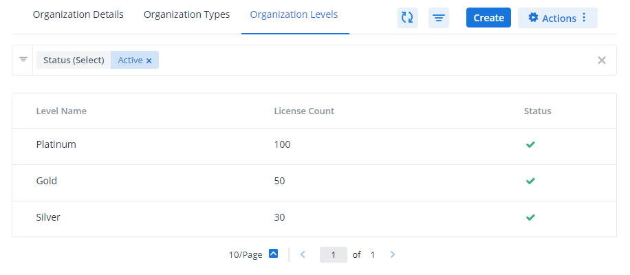The image size is (630, 275).
Task: Click the green check for Gold status
Action: point(530,181)
